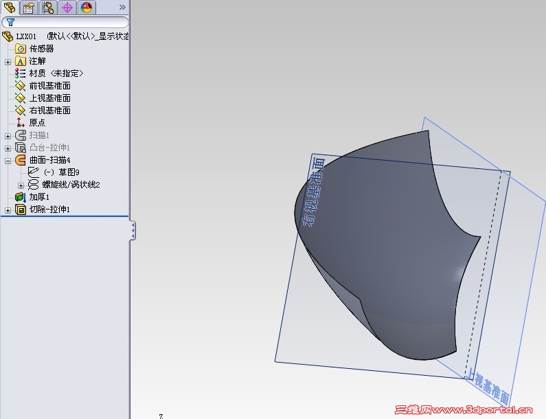This screenshot has width=546, height=419.
Task: Click the 原点 label
Action: coord(37,122)
